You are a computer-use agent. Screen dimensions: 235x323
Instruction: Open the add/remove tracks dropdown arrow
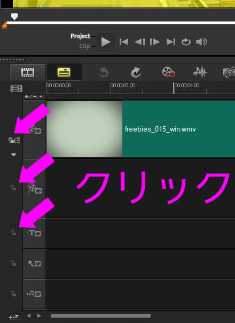[x=41, y=96]
